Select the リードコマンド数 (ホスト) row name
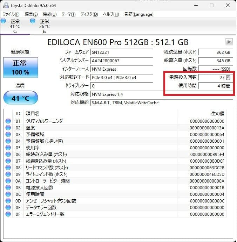 (x=47, y=168)
